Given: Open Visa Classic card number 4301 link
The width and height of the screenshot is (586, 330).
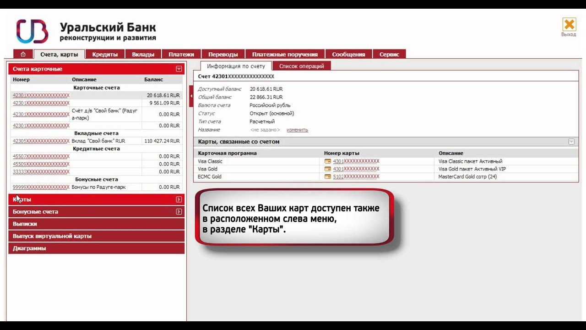Looking at the screenshot, I should click(356, 161).
